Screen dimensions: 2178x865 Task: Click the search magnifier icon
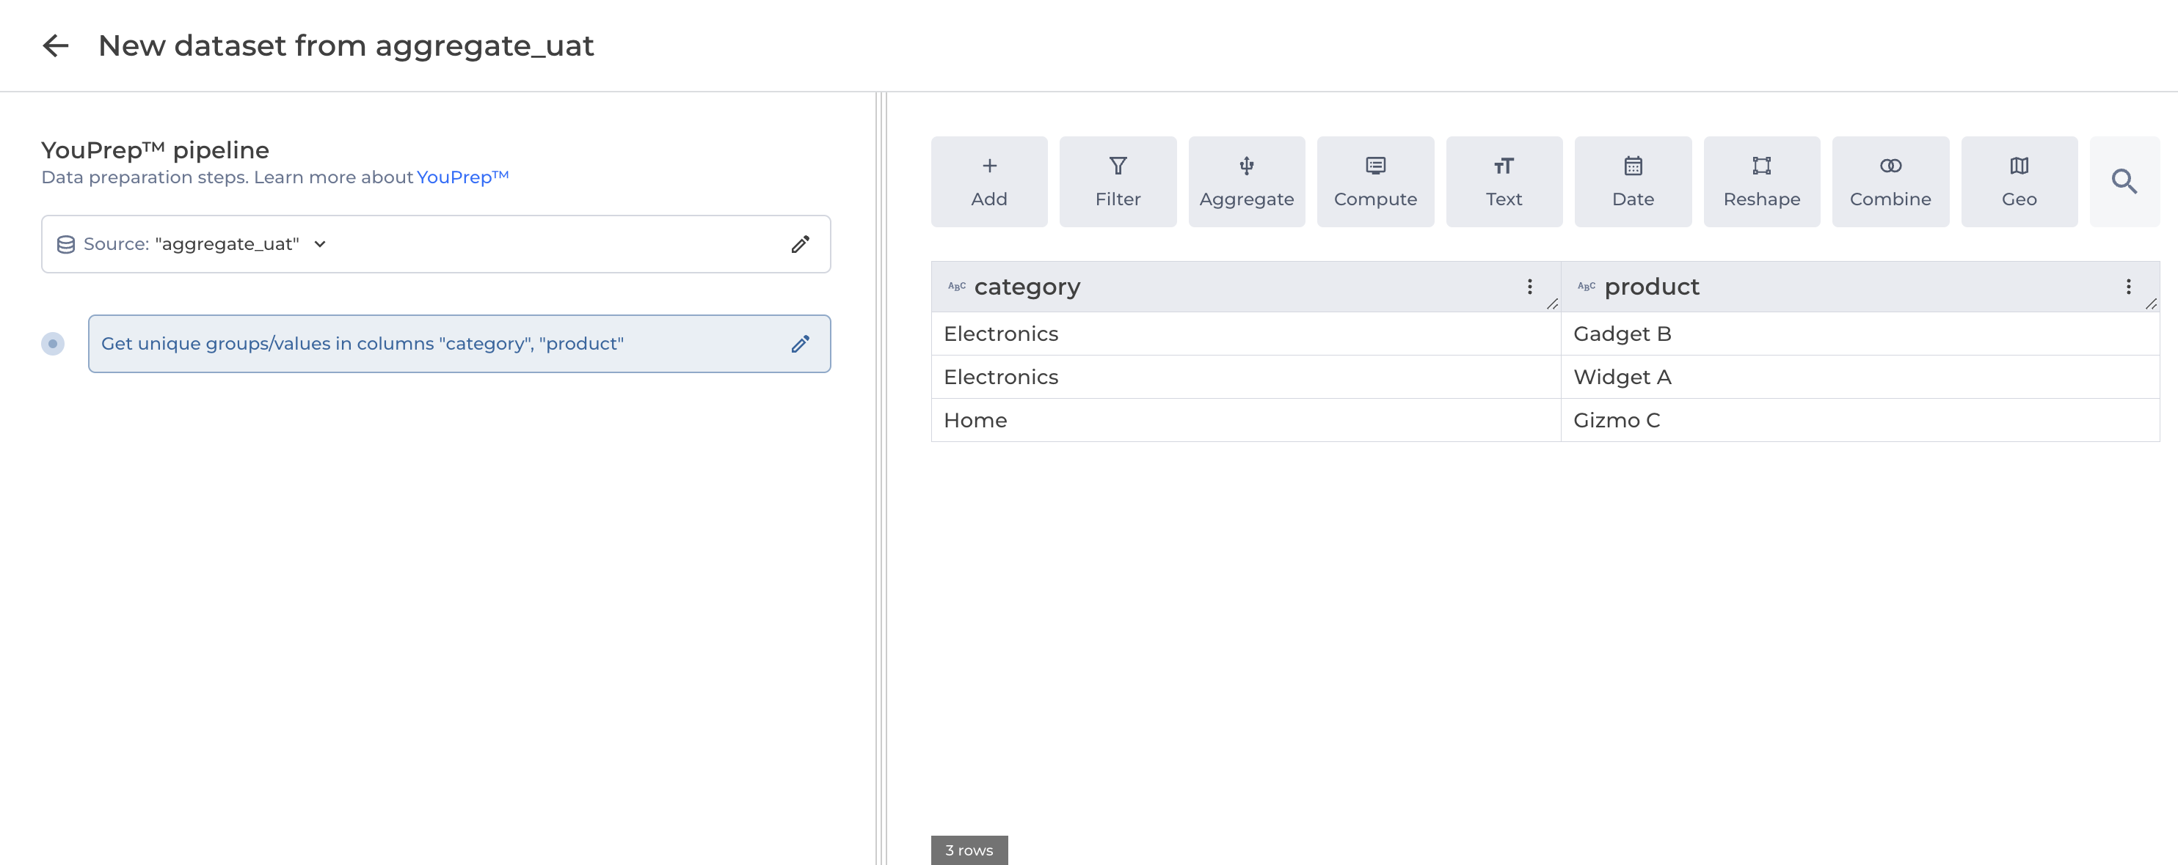tap(2123, 182)
